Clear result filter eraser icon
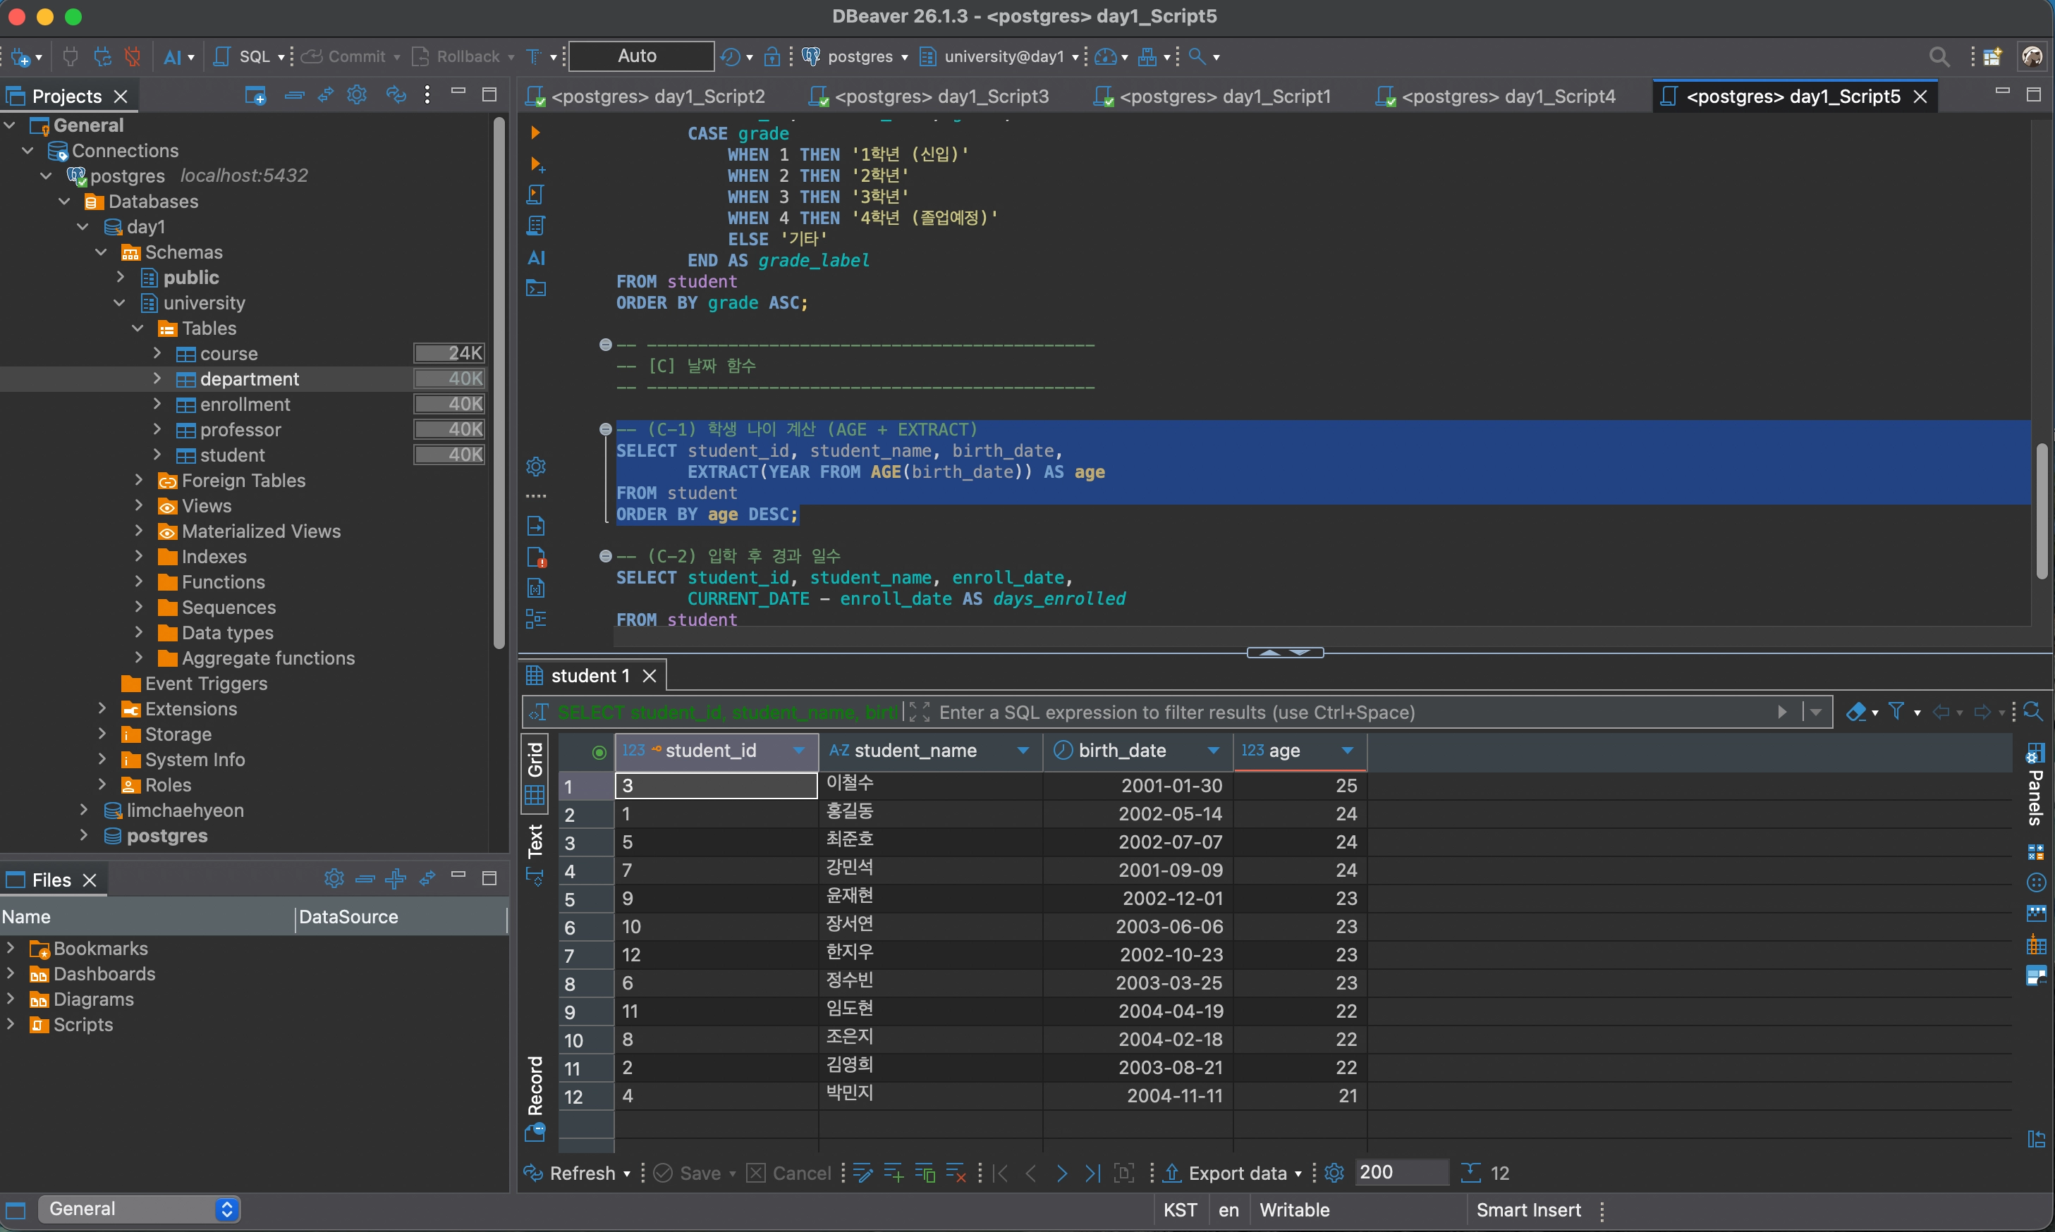This screenshot has height=1232, width=2055. pyautogui.click(x=1855, y=711)
